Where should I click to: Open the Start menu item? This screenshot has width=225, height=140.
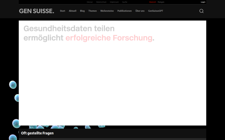point(63,11)
